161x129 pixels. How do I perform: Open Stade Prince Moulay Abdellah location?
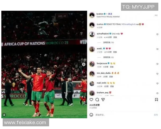pyautogui.click(x=108, y=17)
